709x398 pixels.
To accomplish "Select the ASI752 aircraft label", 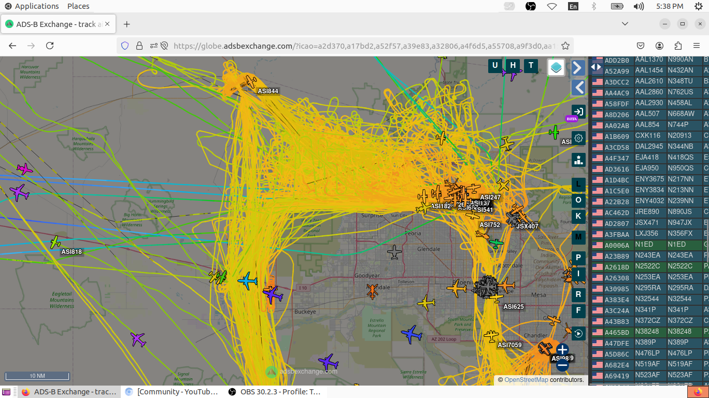I will point(490,225).
